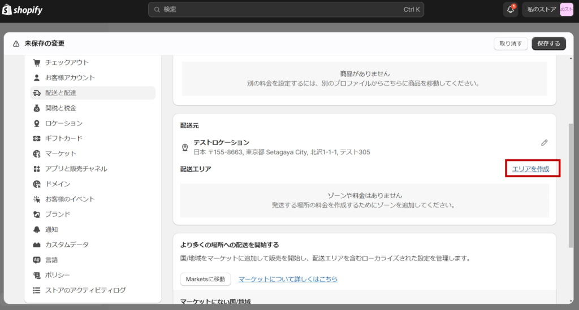579x310 pixels.
Task: Click the ストアのアクティビティログ list icon
Action: (x=37, y=290)
